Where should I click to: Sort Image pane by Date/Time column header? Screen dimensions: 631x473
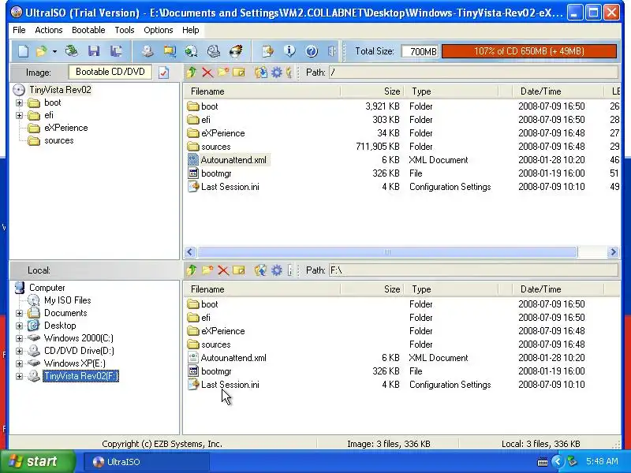558,91
